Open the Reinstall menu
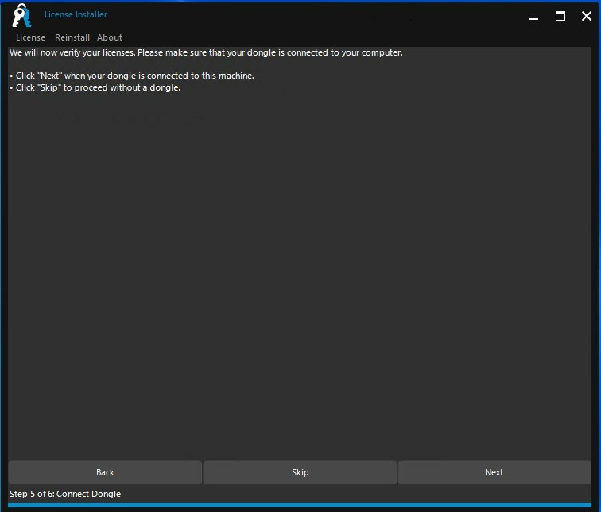This screenshot has height=512, width=601. point(72,37)
